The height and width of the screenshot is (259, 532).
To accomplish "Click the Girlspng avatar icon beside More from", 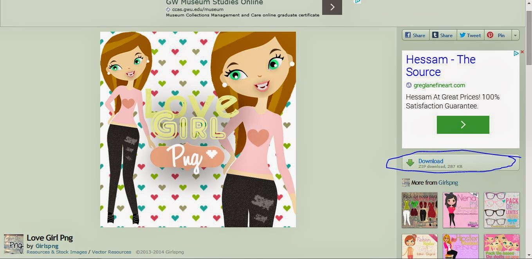I will point(406,182).
